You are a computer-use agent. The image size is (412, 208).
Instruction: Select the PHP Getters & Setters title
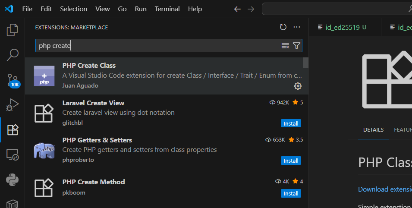click(x=97, y=140)
